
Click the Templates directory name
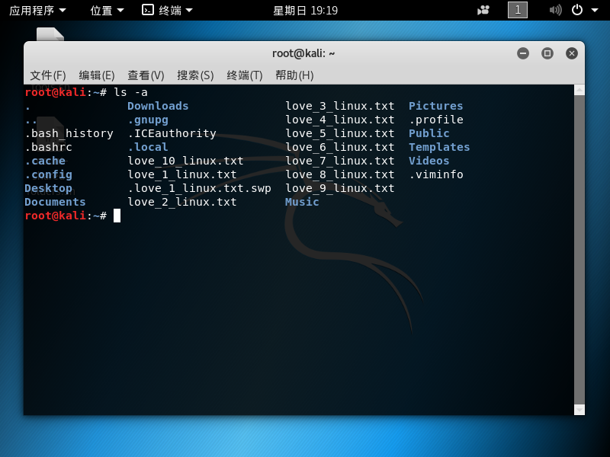439,147
